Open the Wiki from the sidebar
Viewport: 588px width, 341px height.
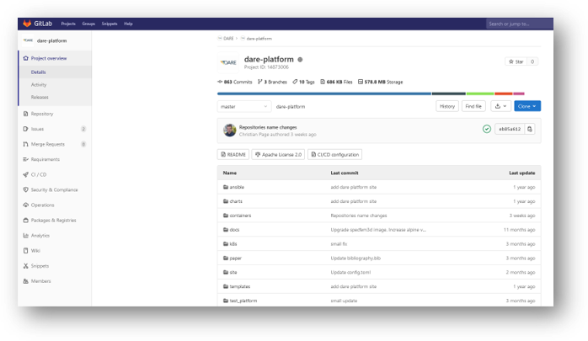click(35, 250)
